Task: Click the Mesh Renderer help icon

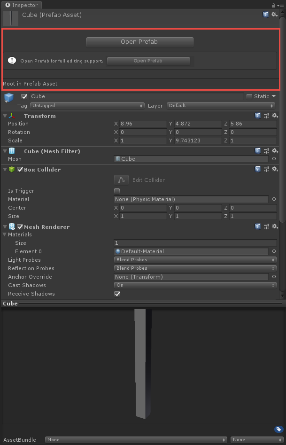Action: pyautogui.click(x=258, y=226)
